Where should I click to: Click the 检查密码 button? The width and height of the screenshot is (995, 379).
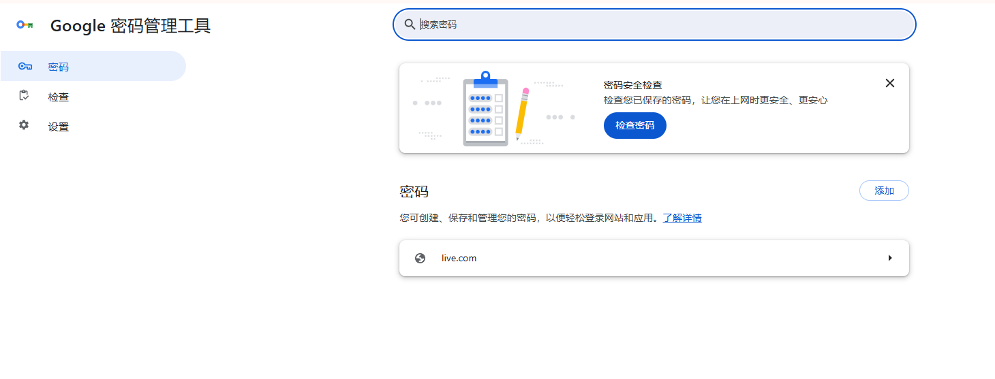tap(634, 125)
